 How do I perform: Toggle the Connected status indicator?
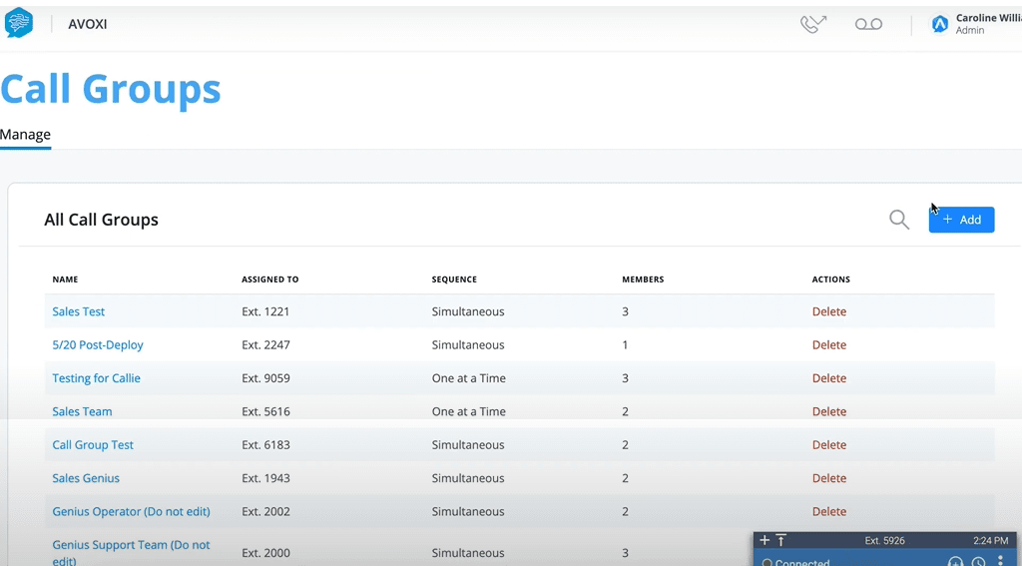pyautogui.click(x=767, y=563)
